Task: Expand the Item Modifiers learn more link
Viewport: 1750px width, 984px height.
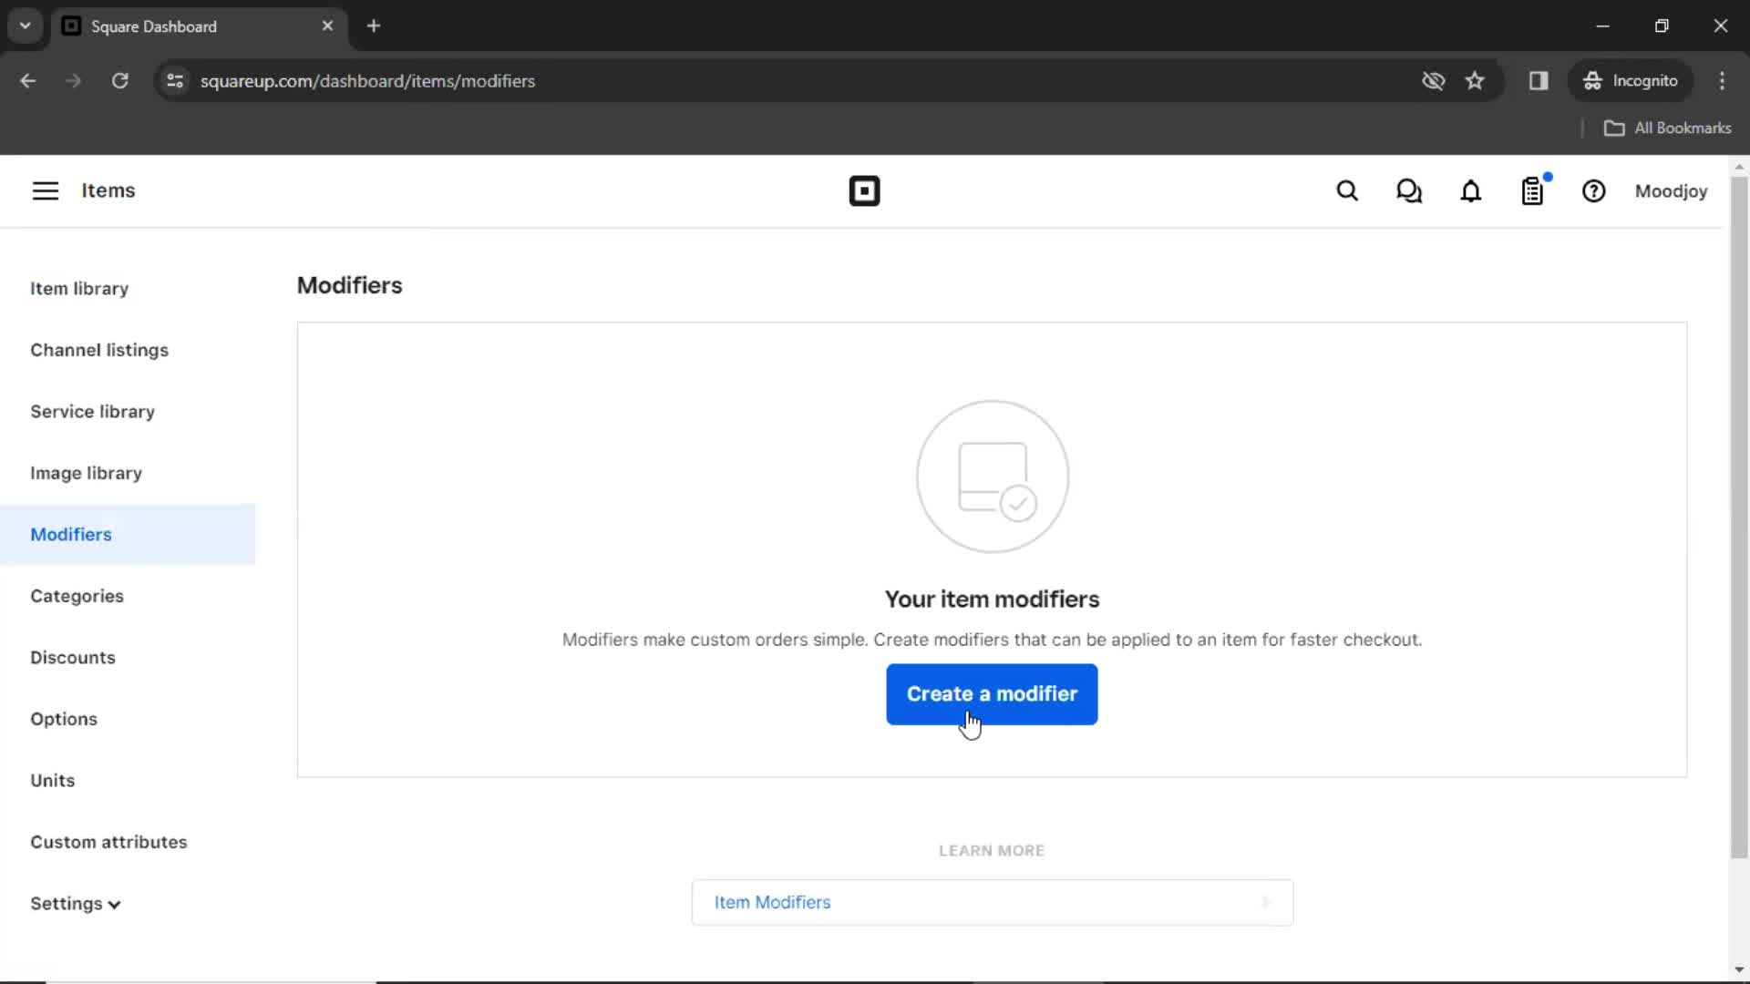Action: pyautogui.click(x=1266, y=902)
